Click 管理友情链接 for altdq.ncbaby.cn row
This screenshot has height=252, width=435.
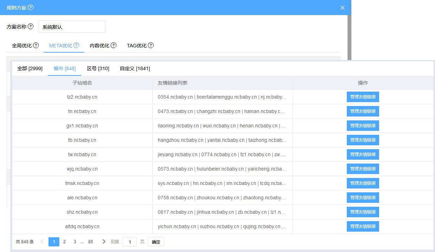click(x=363, y=226)
